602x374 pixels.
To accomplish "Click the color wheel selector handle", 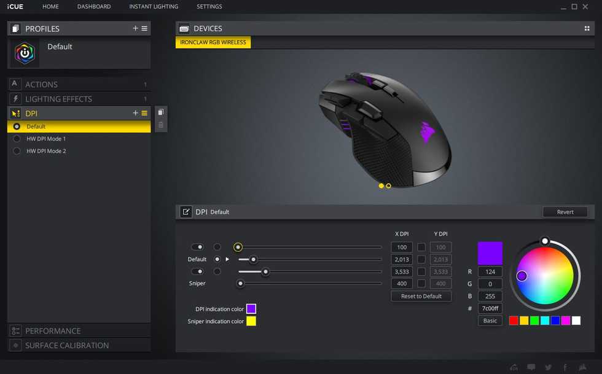I will point(522,276).
